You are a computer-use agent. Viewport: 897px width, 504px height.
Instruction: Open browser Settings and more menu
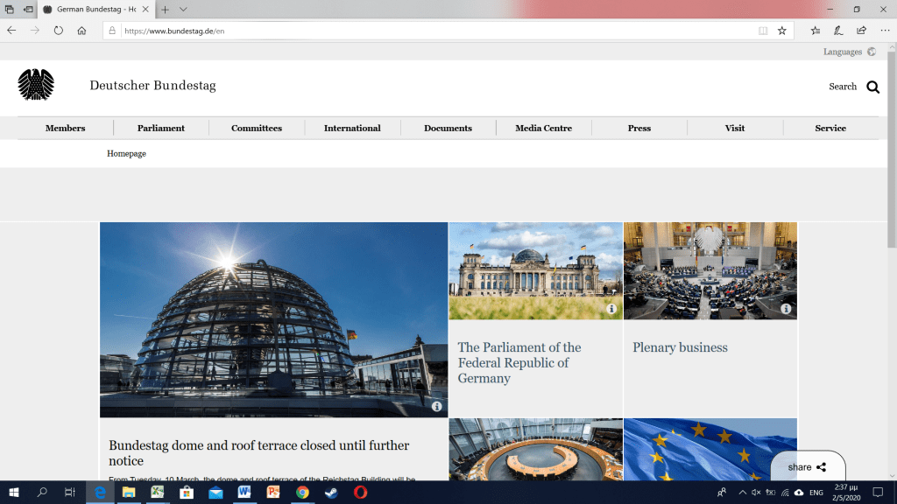[885, 30]
